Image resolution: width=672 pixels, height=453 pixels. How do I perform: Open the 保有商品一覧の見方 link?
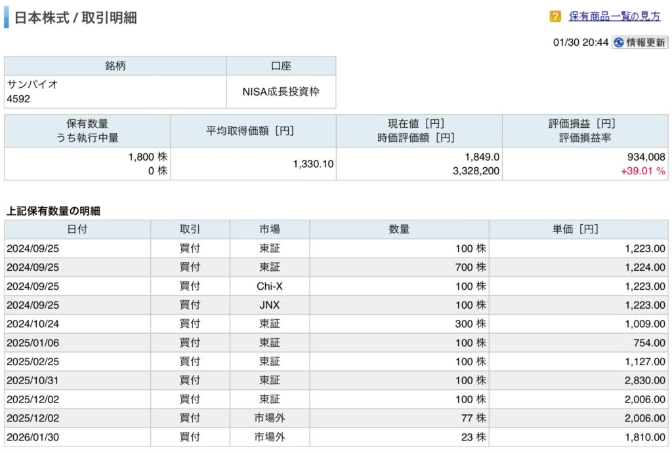(614, 16)
